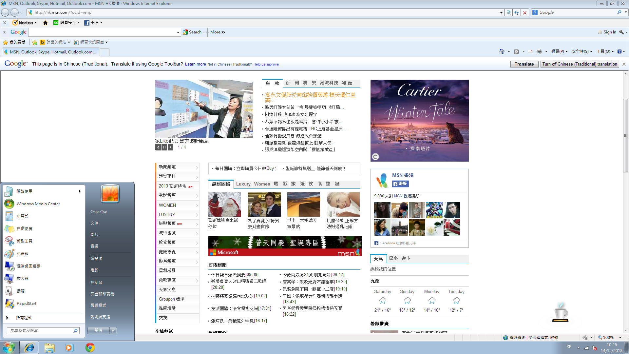Click the browser Forward arrow button
629x354 pixels.
coord(14,12)
